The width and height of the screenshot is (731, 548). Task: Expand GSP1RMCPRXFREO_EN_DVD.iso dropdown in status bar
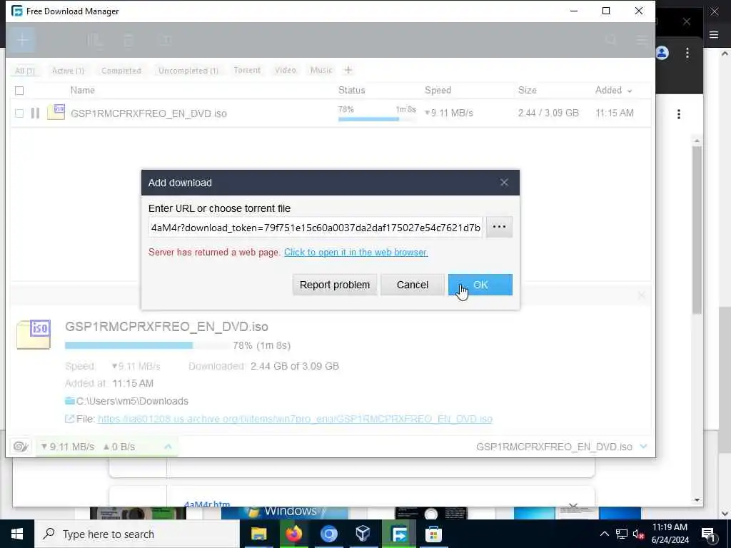643,447
